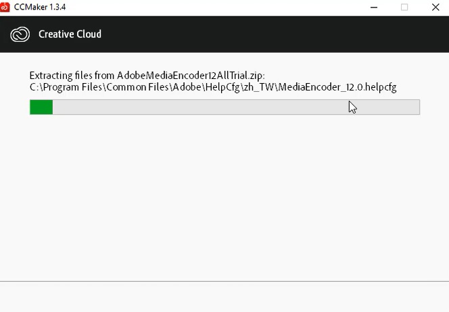Image resolution: width=449 pixels, height=312 pixels.
Task: Click the "Creative Cloud" header label
Action: click(70, 34)
